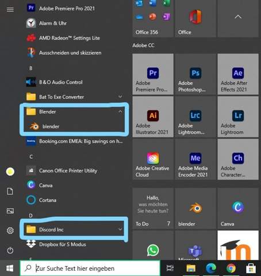The height and width of the screenshot is (276, 261).
Task: Click the Windows Start button
Action: coord(10,268)
